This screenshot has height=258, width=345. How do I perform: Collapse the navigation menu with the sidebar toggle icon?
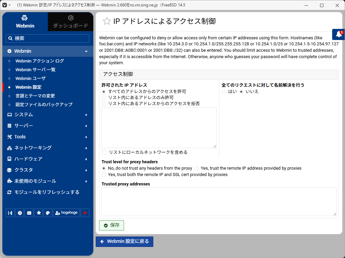click(10, 213)
